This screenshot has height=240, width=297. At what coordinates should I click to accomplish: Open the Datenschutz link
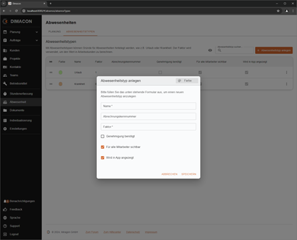(x=133, y=232)
